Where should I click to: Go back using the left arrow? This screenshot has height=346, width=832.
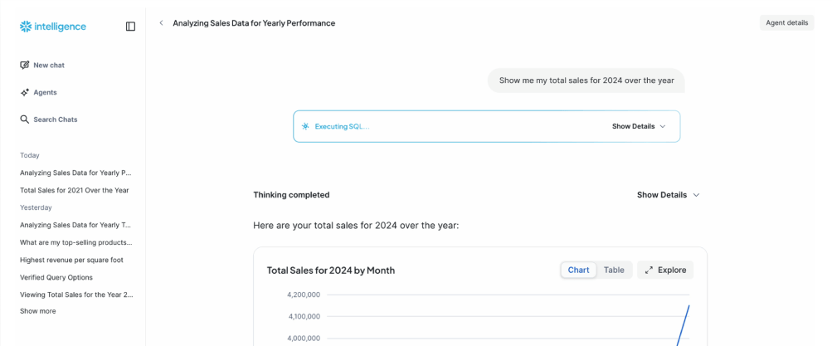(x=161, y=23)
